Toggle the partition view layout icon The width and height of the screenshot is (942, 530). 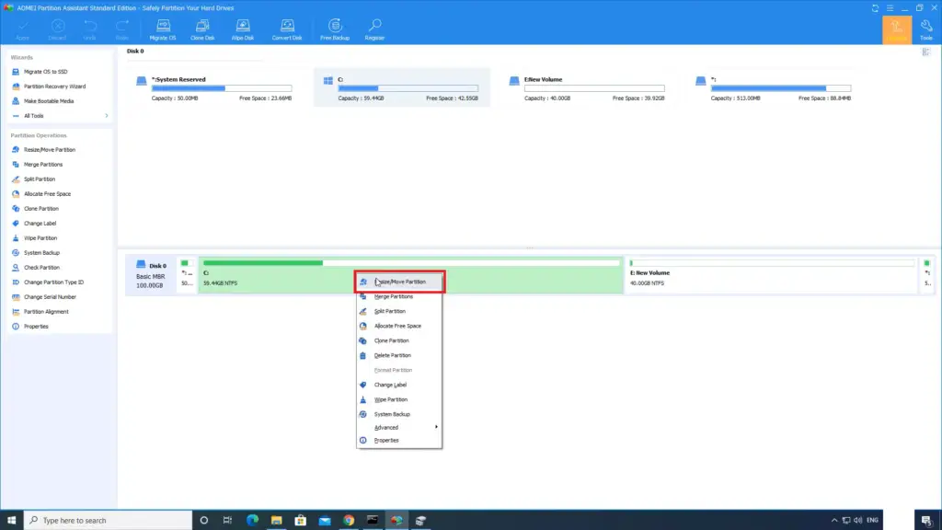(925, 52)
